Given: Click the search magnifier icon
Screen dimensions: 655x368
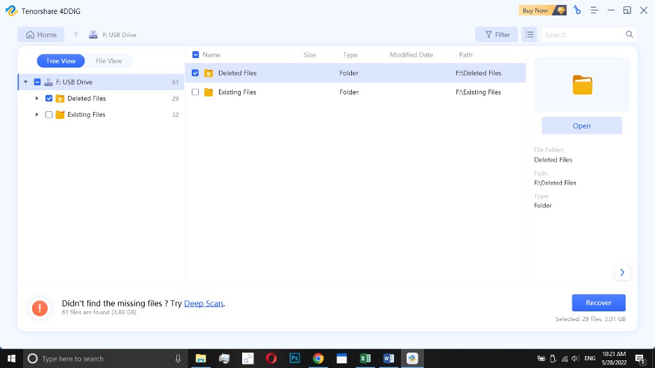Looking at the screenshot, I should tap(629, 35).
